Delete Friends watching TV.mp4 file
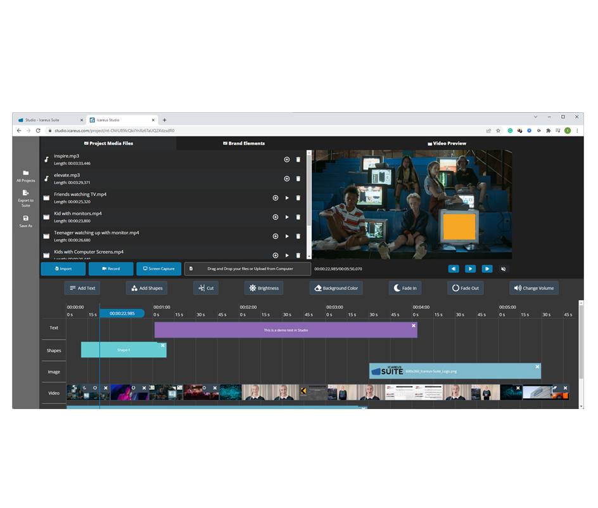Viewport: 598px width, 508px height. point(298,198)
